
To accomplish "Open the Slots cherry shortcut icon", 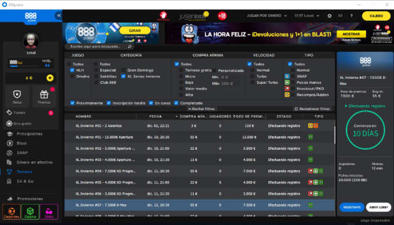I will 49,212.
